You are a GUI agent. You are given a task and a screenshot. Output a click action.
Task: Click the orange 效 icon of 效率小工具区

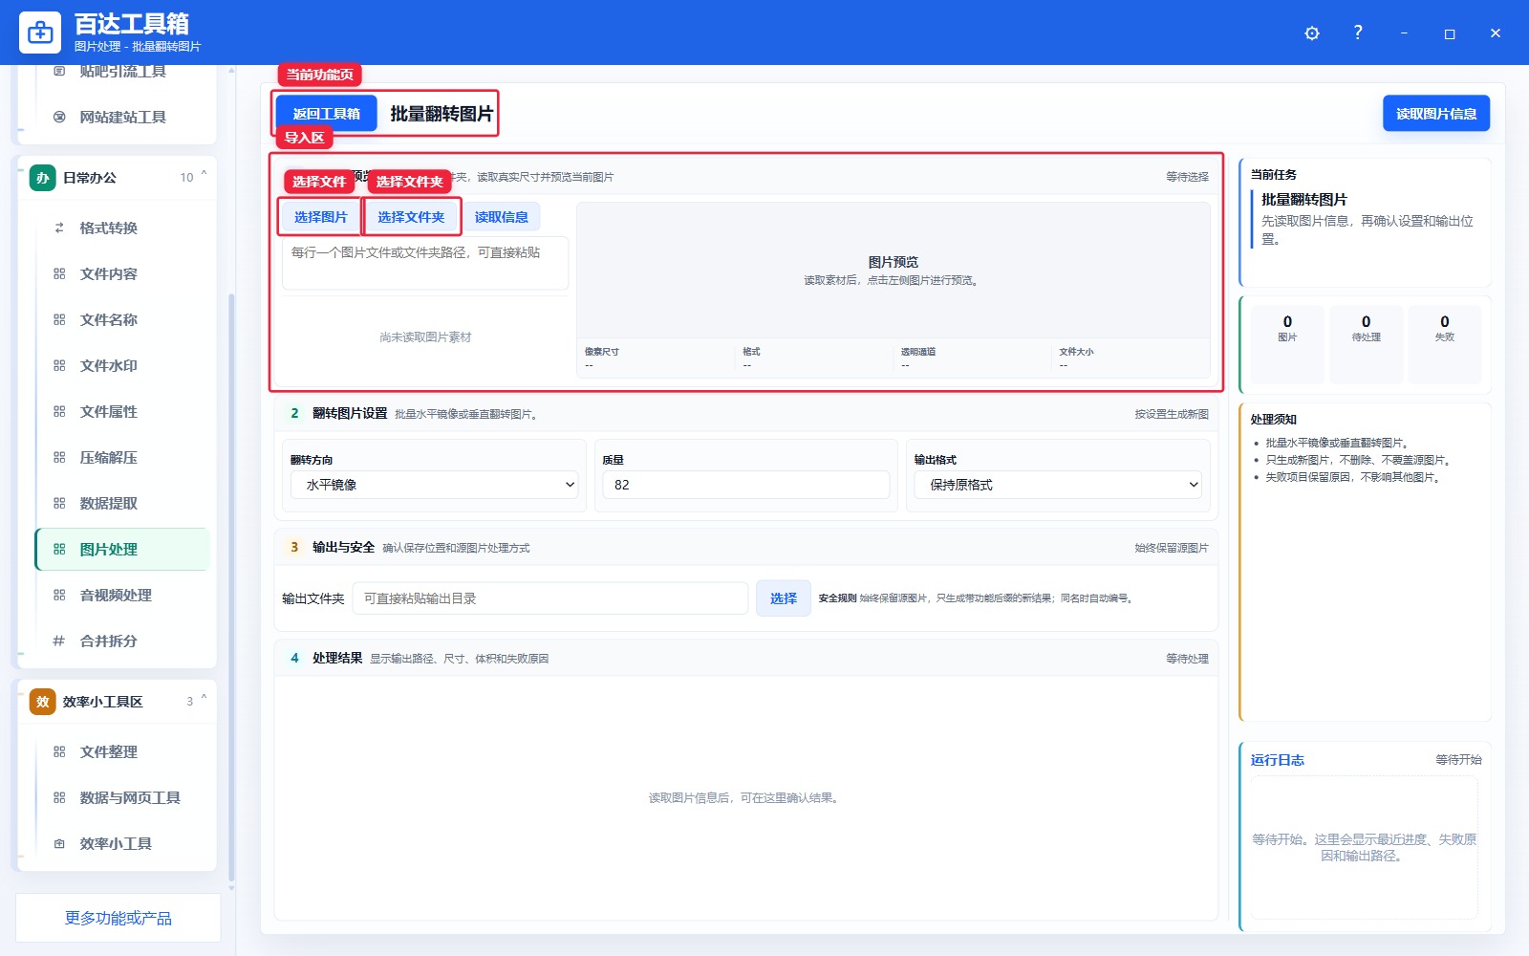point(42,702)
